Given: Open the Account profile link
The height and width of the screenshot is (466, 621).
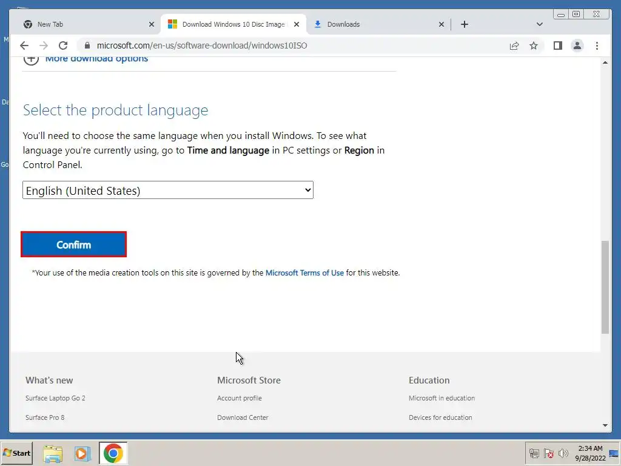Looking at the screenshot, I should [239, 398].
